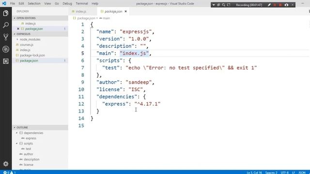Open the Extensions view

pyautogui.click(x=6, y=61)
